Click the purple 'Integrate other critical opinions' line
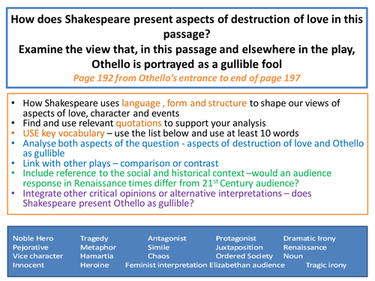 [x=167, y=193]
